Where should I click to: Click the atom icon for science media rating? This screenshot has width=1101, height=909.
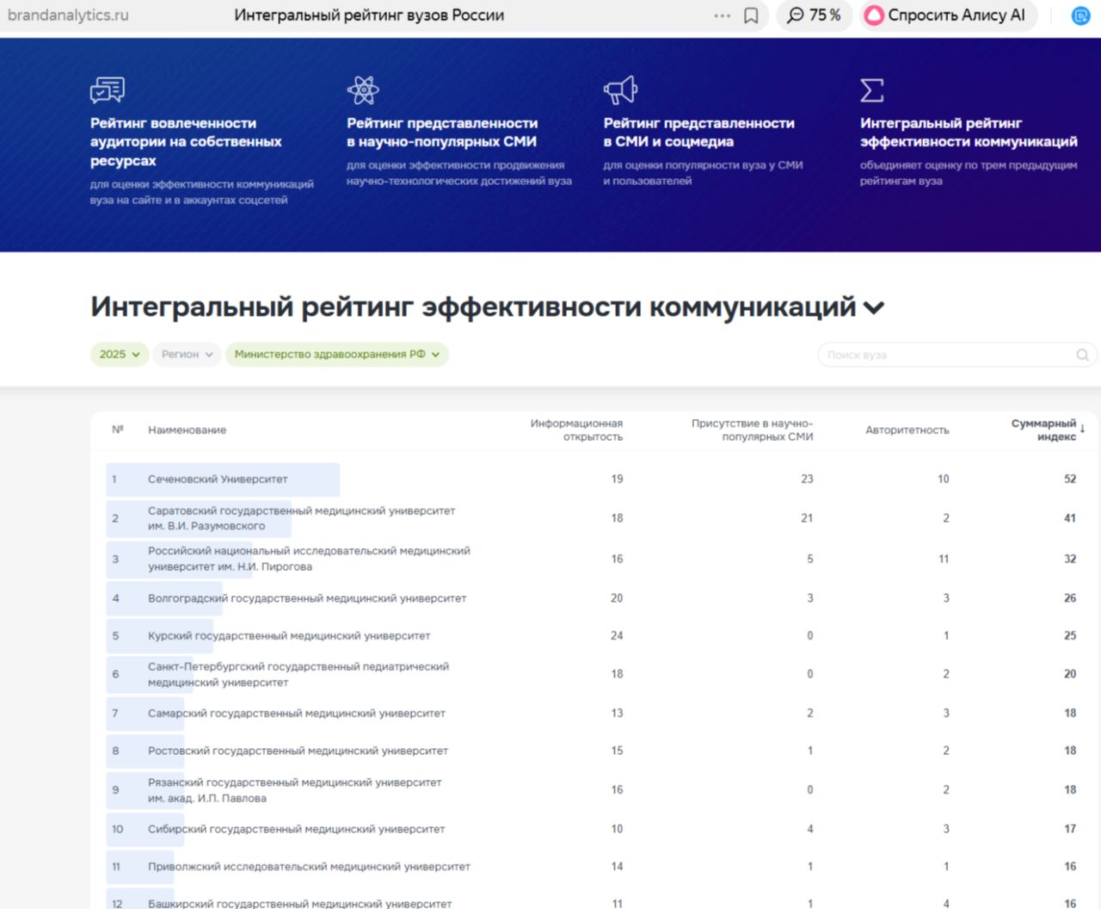pos(363,90)
